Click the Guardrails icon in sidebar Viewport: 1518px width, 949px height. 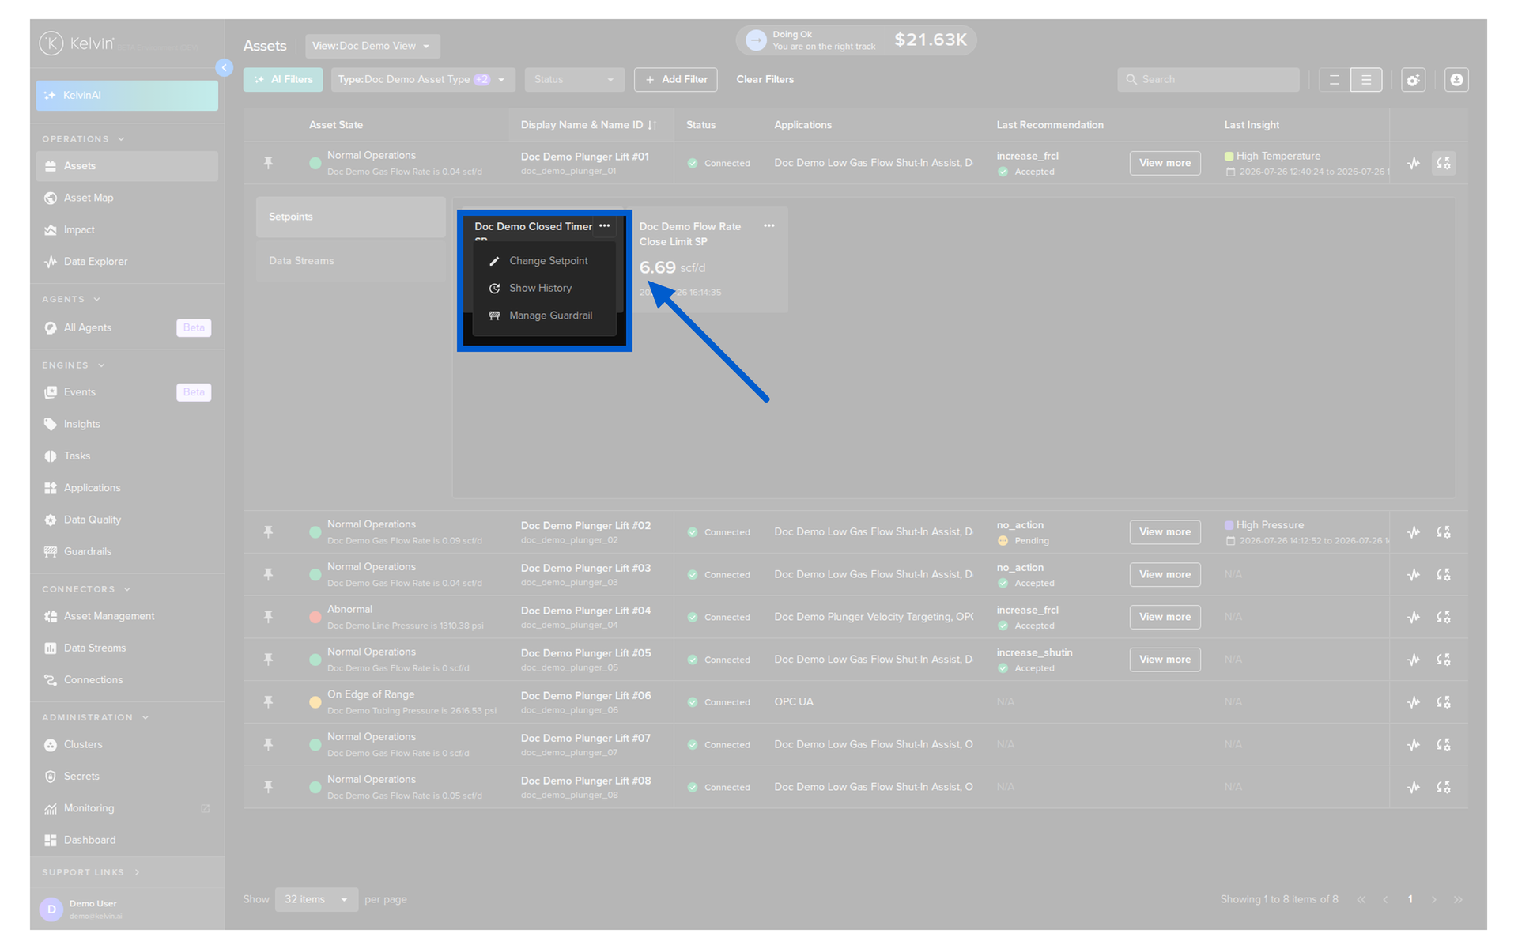click(x=51, y=551)
